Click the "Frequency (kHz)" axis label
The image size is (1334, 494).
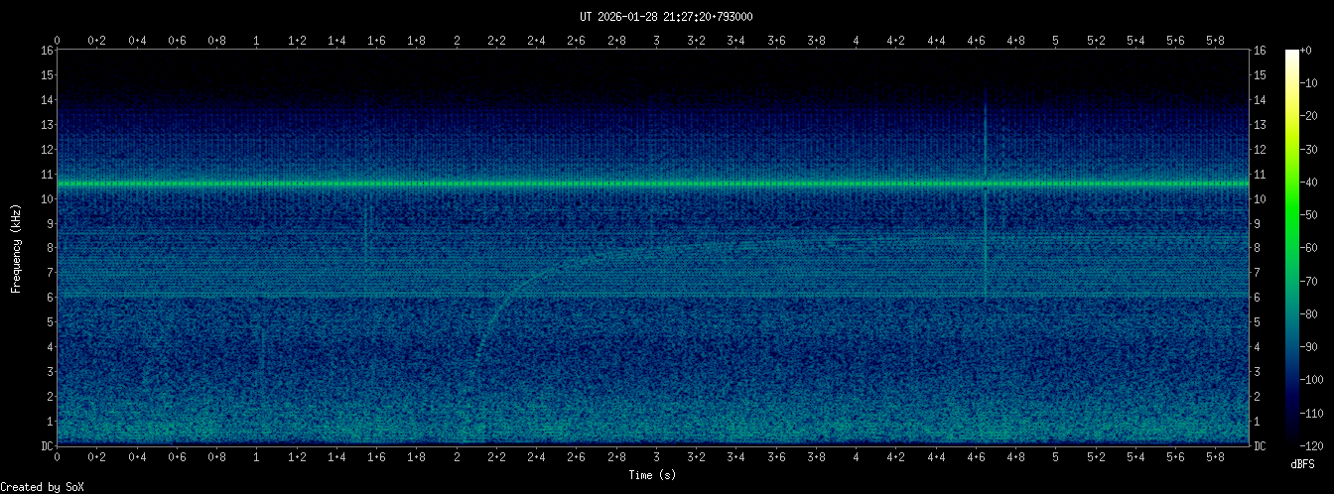[16, 248]
